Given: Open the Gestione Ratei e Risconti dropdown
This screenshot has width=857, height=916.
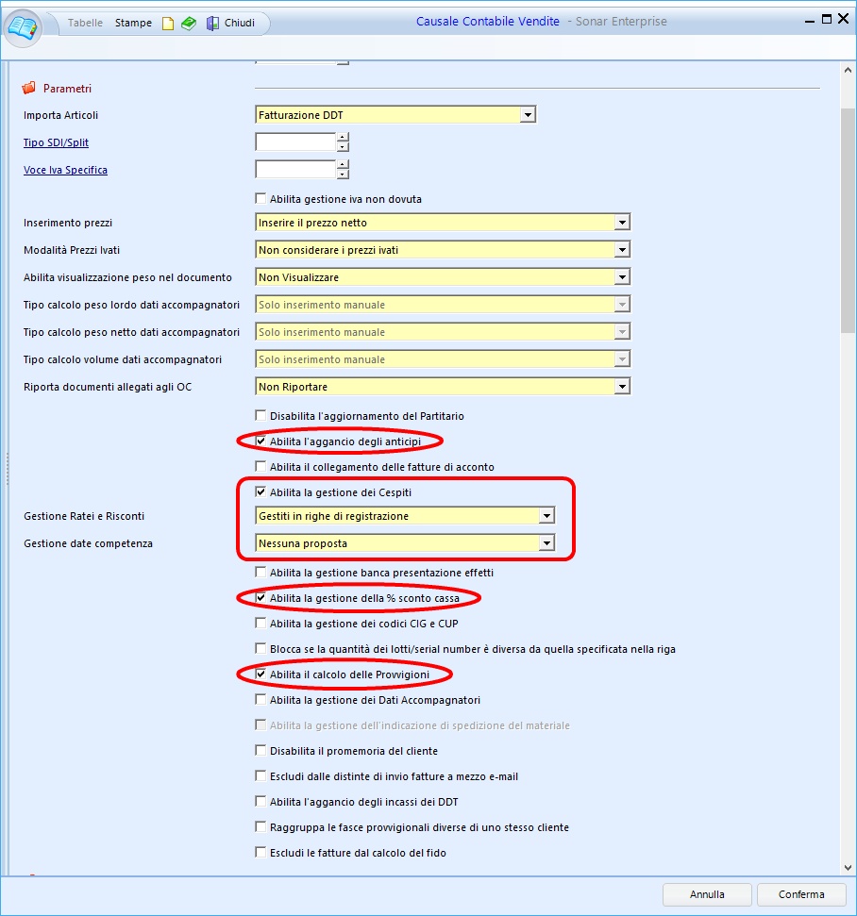Looking at the screenshot, I should pos(546,516).
